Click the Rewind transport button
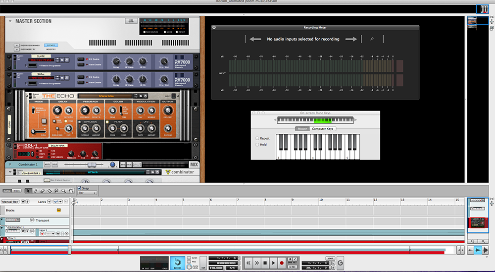 coord(248,263)
